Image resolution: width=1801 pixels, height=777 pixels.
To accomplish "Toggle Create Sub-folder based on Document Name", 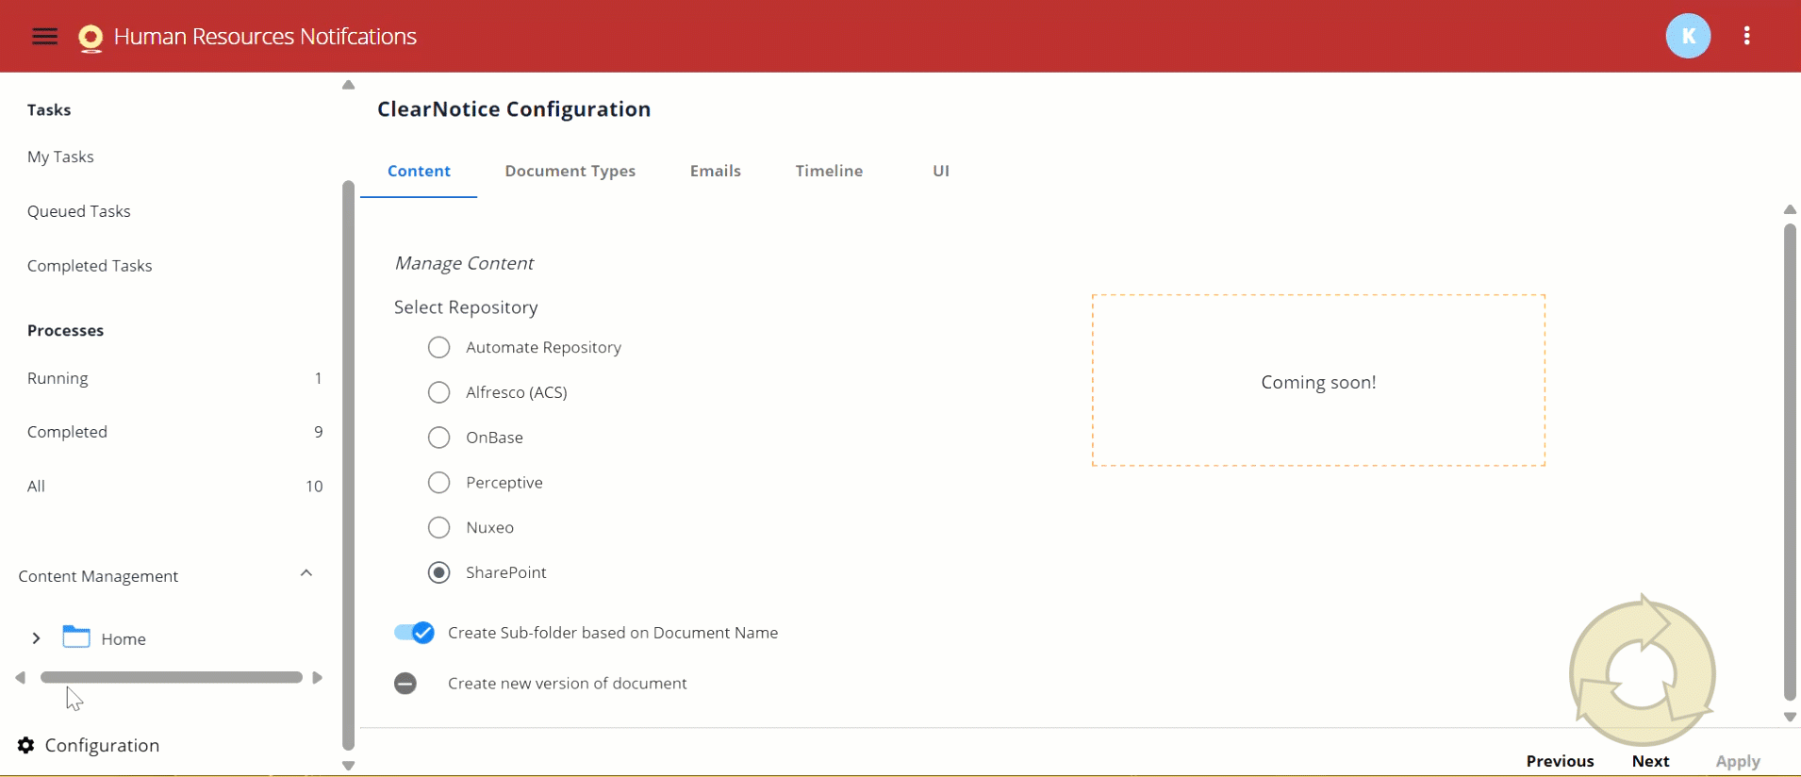I will pos(414,633).
